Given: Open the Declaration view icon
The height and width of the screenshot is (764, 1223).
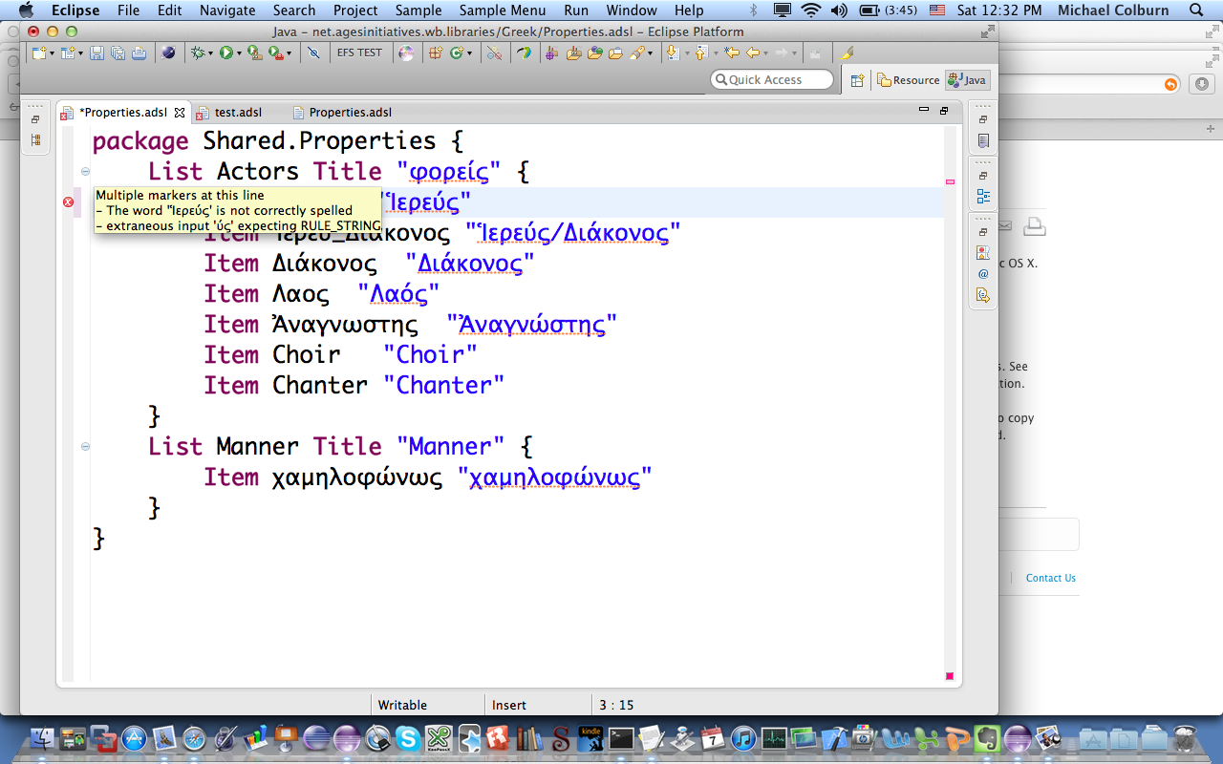Looking at the screenshot, I should 983,295.
